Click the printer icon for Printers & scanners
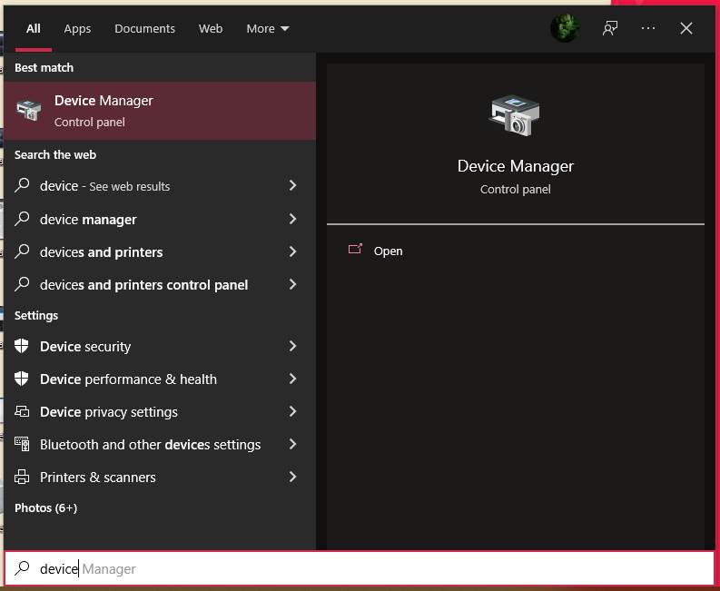This screenshot has width=720, height=591. [x=22, y=477]
